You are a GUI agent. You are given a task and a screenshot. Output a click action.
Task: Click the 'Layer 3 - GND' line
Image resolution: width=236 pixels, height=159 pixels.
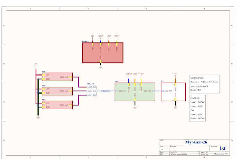196,114
